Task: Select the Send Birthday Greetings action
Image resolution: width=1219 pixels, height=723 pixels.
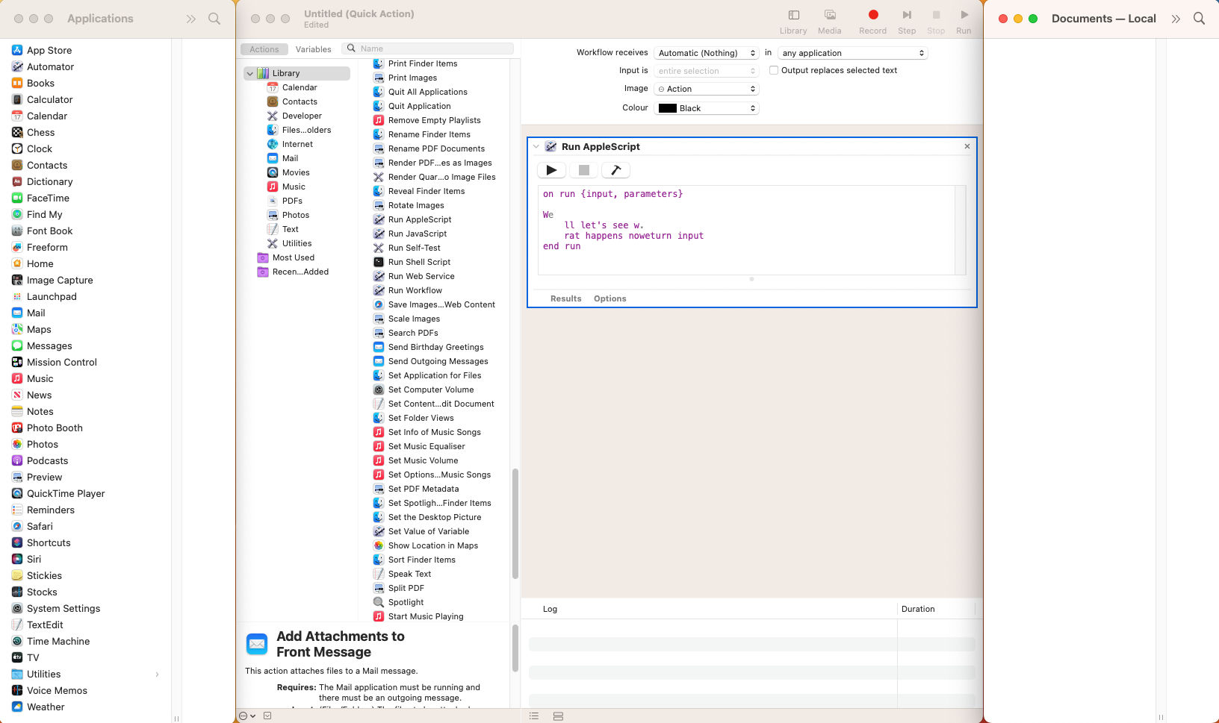Action: click(x=435, y=347)
